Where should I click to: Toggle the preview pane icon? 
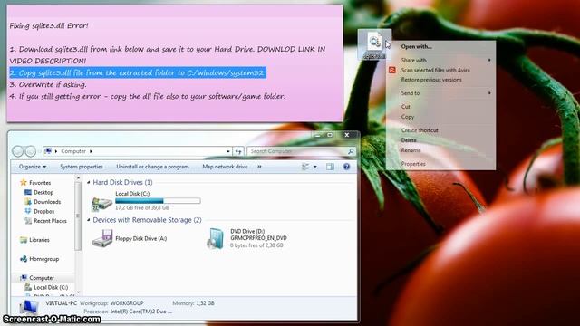coord(330,167)
